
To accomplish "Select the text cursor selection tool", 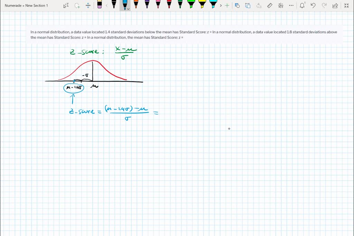I will coord(66,6).
